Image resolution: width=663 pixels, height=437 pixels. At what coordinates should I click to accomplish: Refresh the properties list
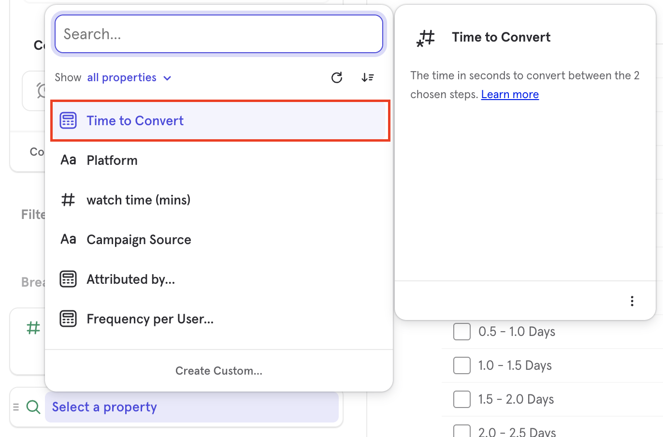pyautogui.click(x=337, y=77)
